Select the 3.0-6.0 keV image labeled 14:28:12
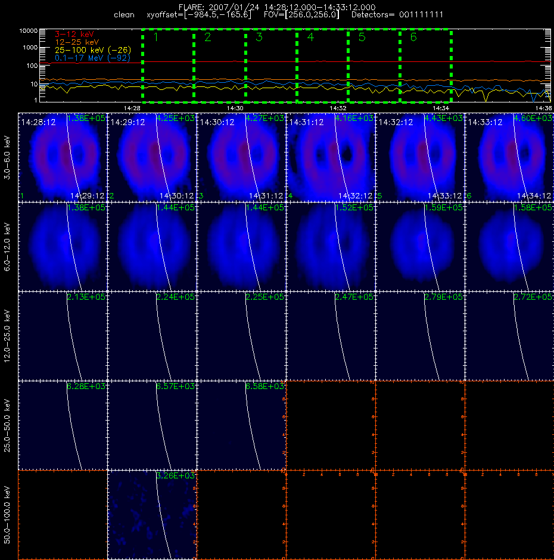This screenshot has width=554, height=560. pos(63,157)
